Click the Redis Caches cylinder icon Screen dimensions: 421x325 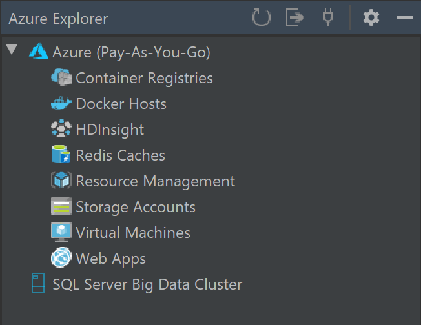coord(61,155)
